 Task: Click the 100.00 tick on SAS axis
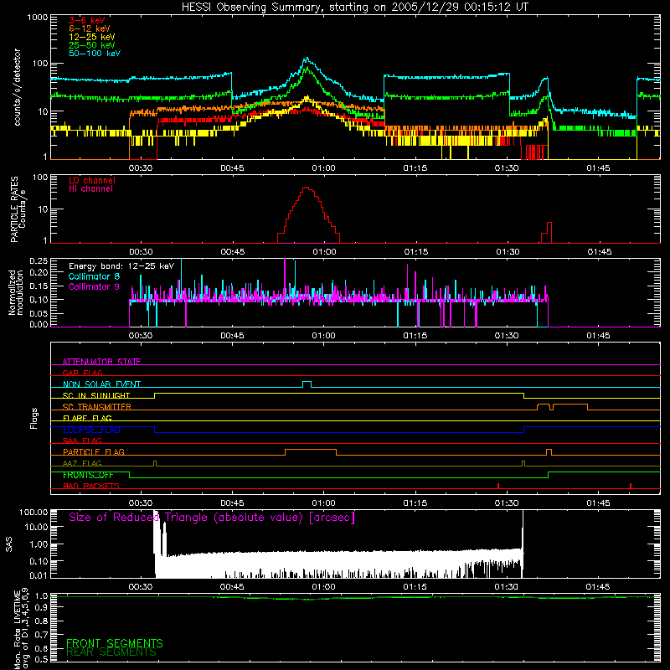pyautogui.click(x=33, y=513)
